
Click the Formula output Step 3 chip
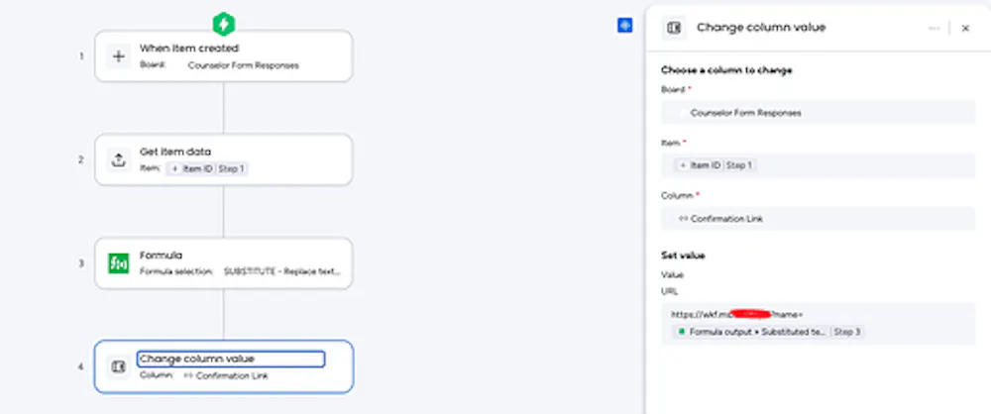click(x=769, y=332)
